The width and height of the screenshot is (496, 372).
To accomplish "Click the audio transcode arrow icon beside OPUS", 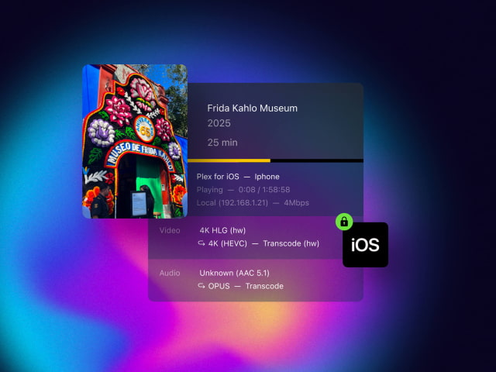I will coord(201,286).
